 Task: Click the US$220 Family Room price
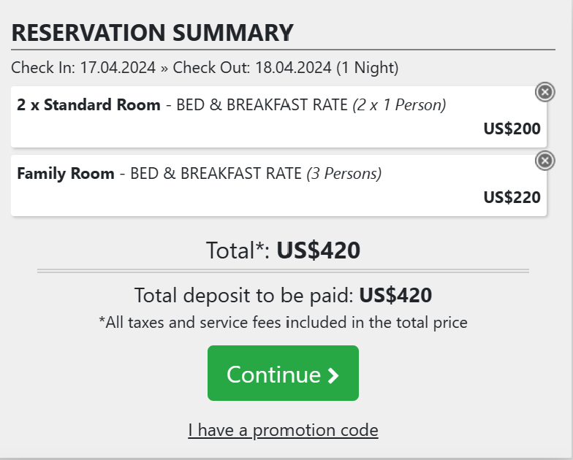click(512, 197)
